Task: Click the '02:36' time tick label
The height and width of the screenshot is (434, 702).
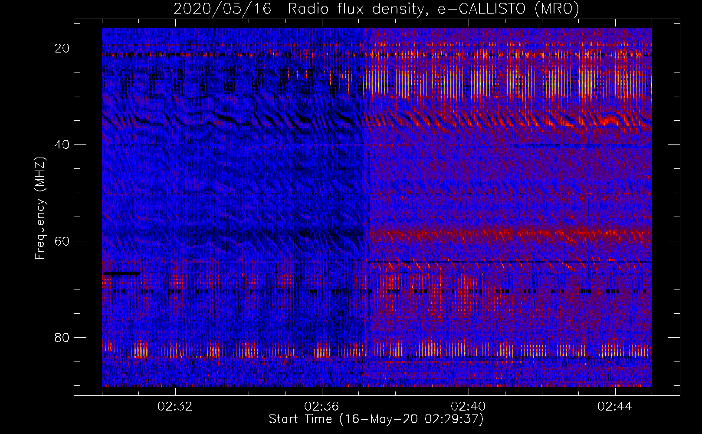Action: point(321,407)
